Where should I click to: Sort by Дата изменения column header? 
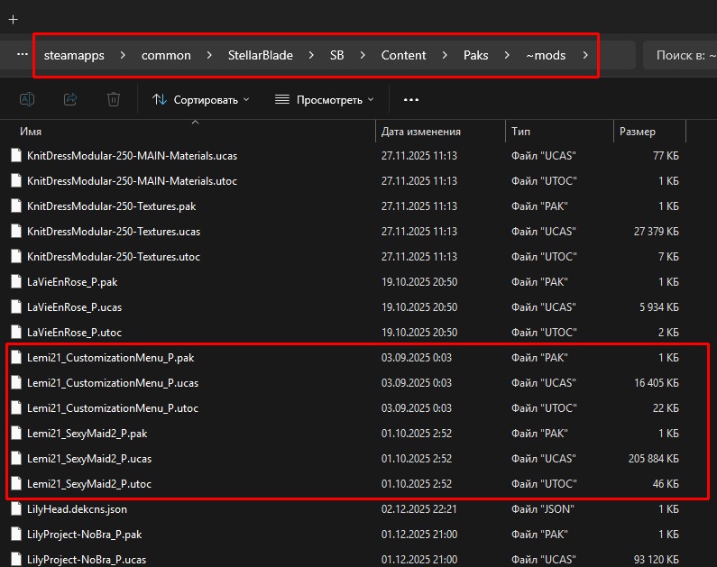[x=421, y=132]
